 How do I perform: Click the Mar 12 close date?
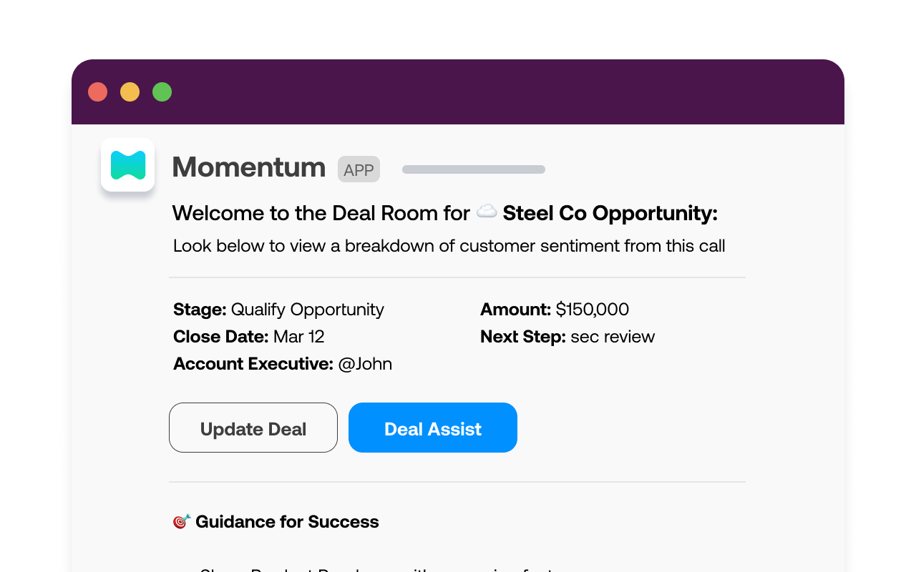pos(299,337)
